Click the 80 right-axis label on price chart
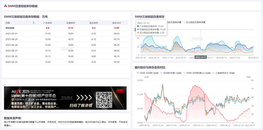 click(252, 80)
